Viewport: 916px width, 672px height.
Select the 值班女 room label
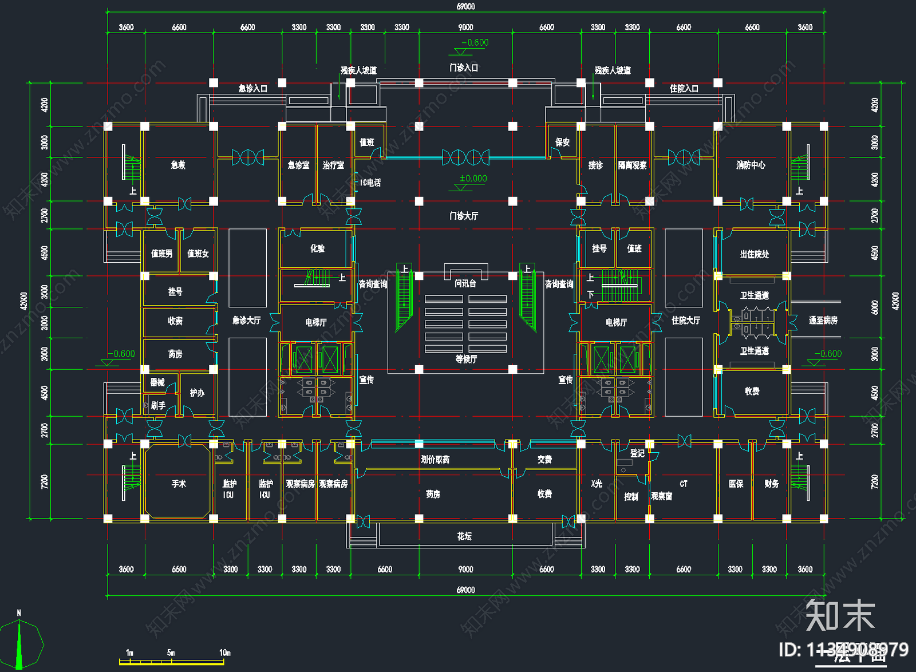coord(198,253)
